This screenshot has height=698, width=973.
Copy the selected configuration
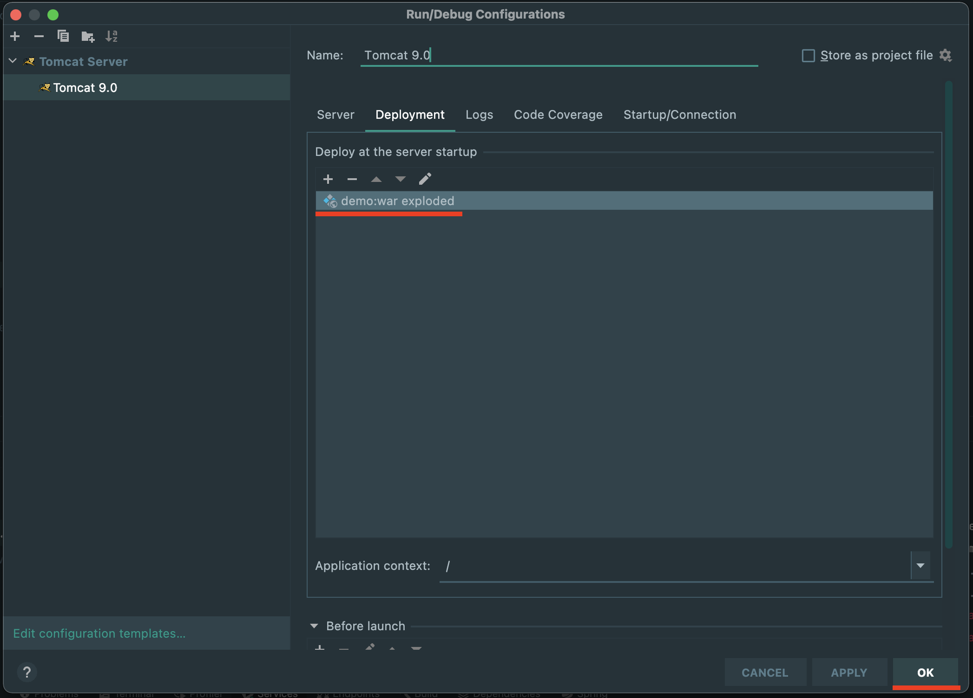(63, 36)
